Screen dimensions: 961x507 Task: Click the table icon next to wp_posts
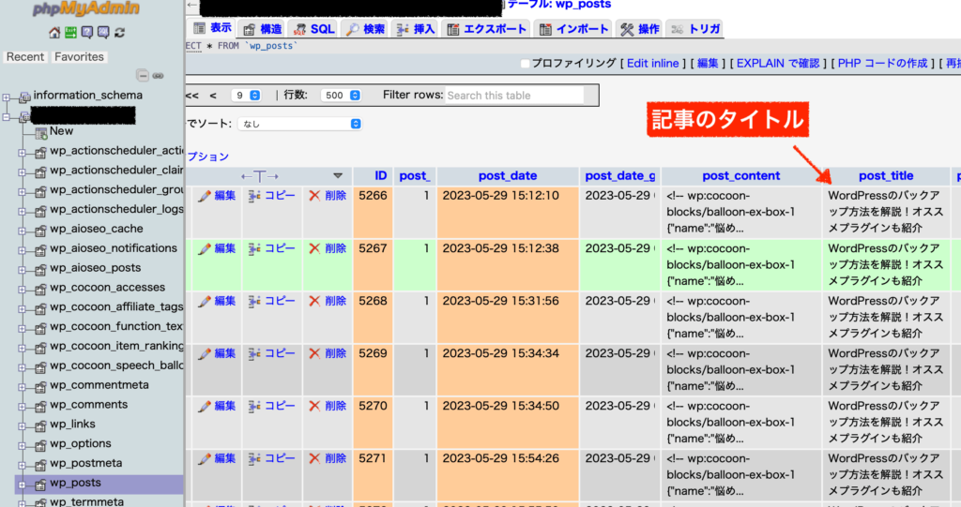[x=40, y=485]
